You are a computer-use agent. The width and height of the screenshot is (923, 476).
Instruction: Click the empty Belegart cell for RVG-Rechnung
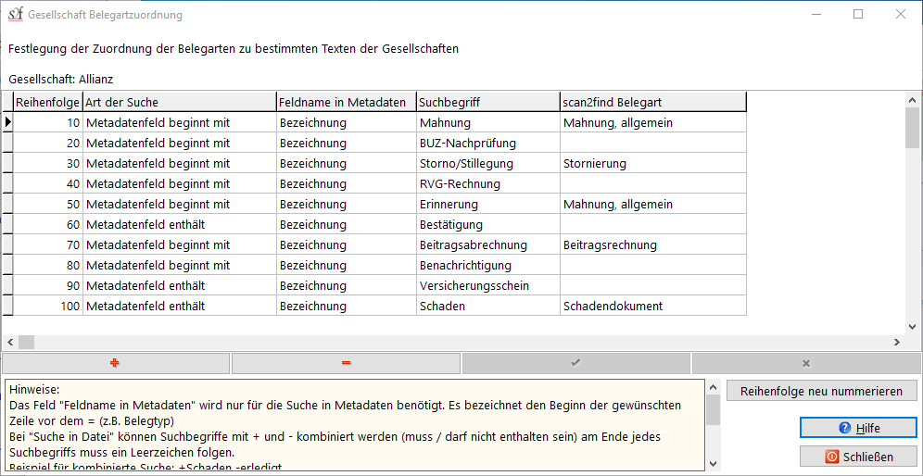[x=652, y=184]
